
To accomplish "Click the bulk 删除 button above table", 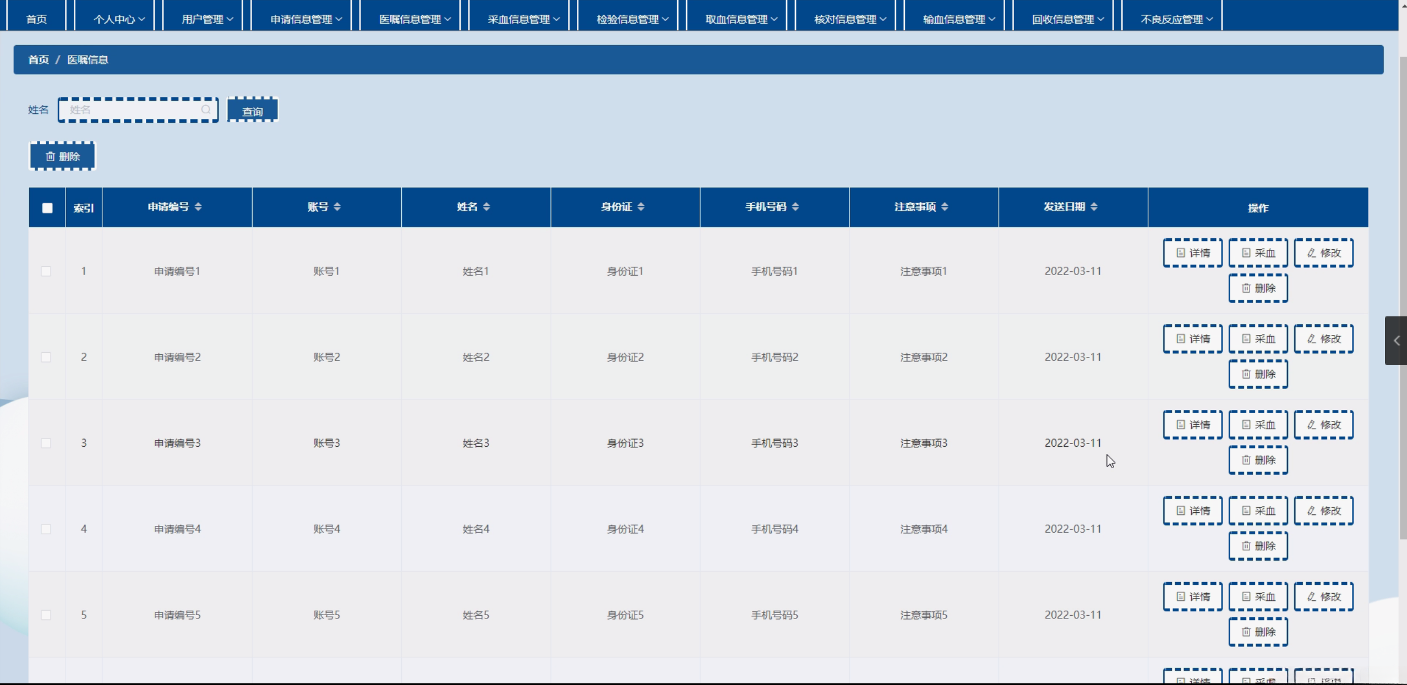I will tap(63, 157).
